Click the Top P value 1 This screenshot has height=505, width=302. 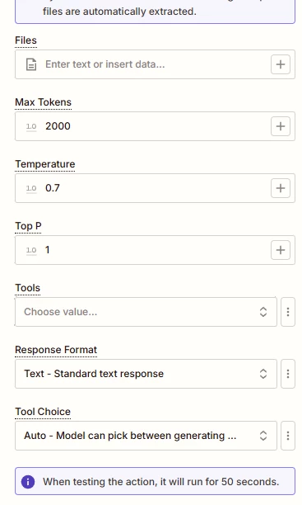(x=47, y=250)
